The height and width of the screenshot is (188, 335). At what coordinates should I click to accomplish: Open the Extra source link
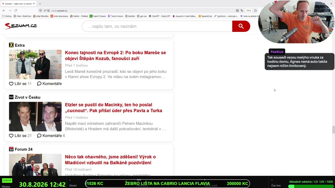point(20,45)
